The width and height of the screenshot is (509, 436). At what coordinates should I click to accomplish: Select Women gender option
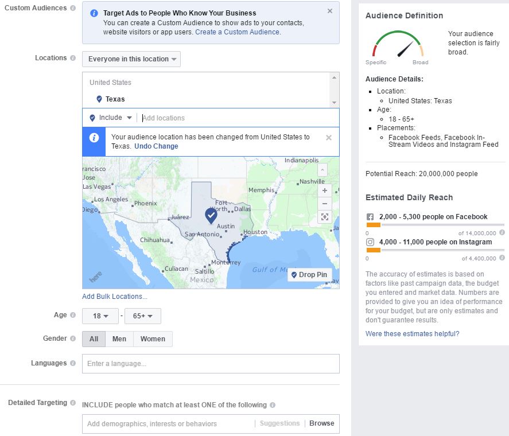[153, 339]
